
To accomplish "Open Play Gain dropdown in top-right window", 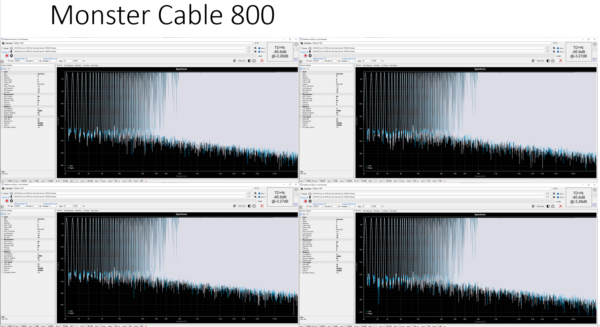I will [x=335, y=61].
